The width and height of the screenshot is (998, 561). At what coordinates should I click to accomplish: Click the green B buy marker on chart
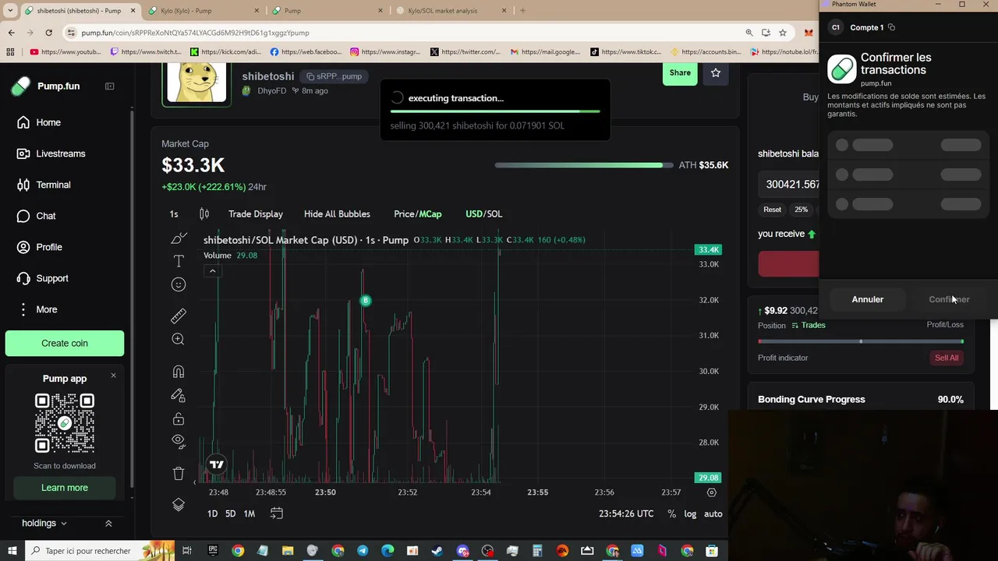tap(365, 301)
